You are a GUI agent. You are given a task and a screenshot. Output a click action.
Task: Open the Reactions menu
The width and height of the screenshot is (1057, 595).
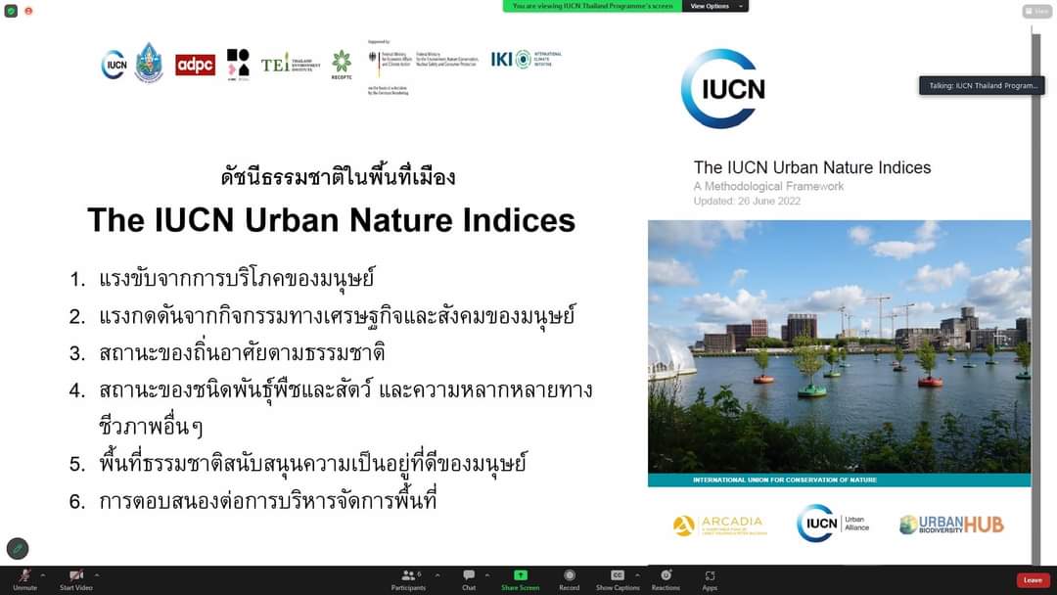pyautogui.click(x=666, y=578)
